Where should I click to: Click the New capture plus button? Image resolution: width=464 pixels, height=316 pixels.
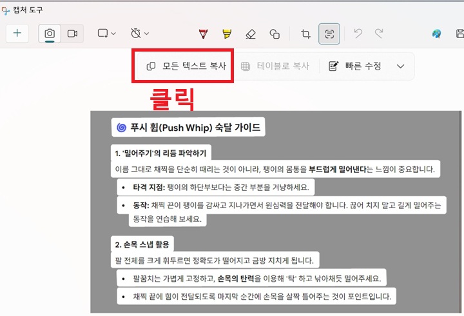17,33
